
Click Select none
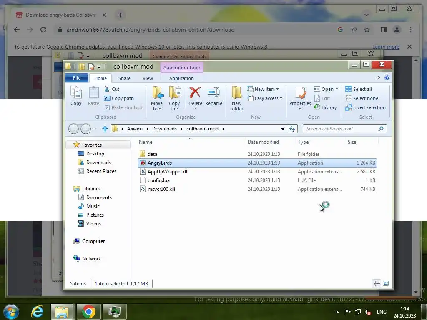pos(362,98)
